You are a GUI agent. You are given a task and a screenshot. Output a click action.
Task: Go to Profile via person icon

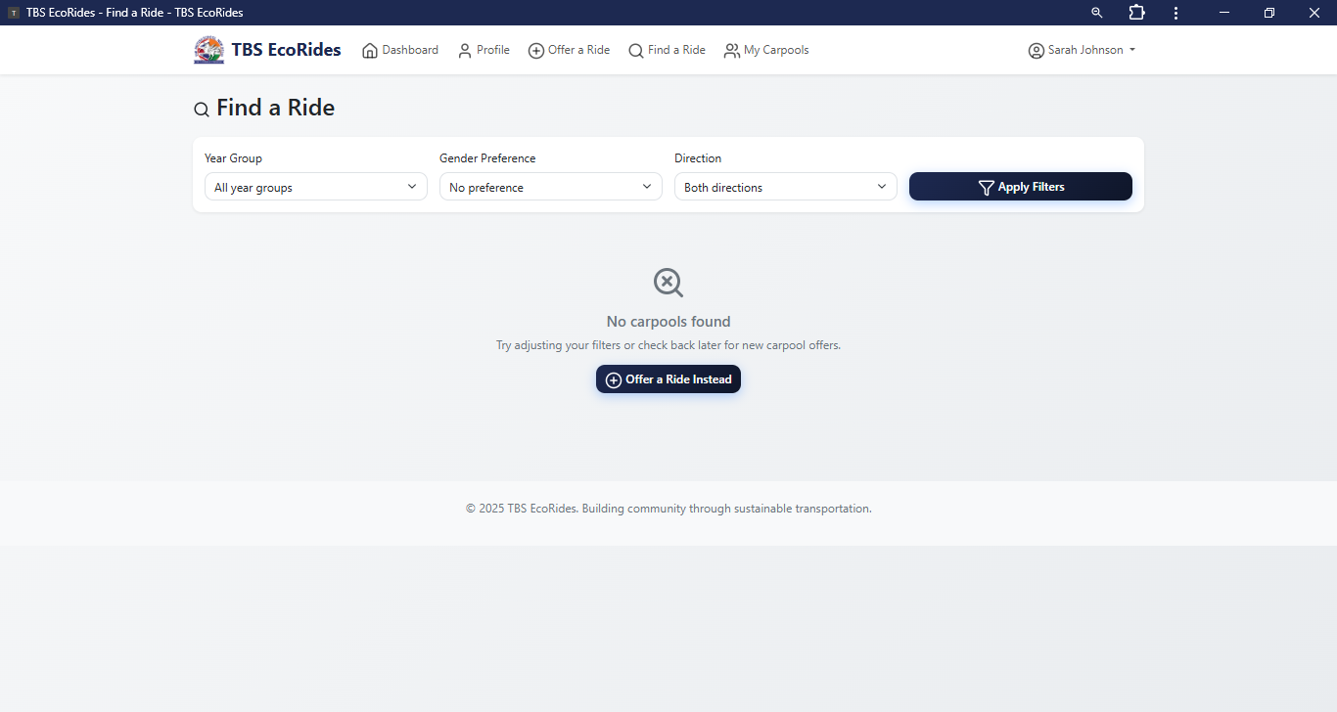point(465,51)
